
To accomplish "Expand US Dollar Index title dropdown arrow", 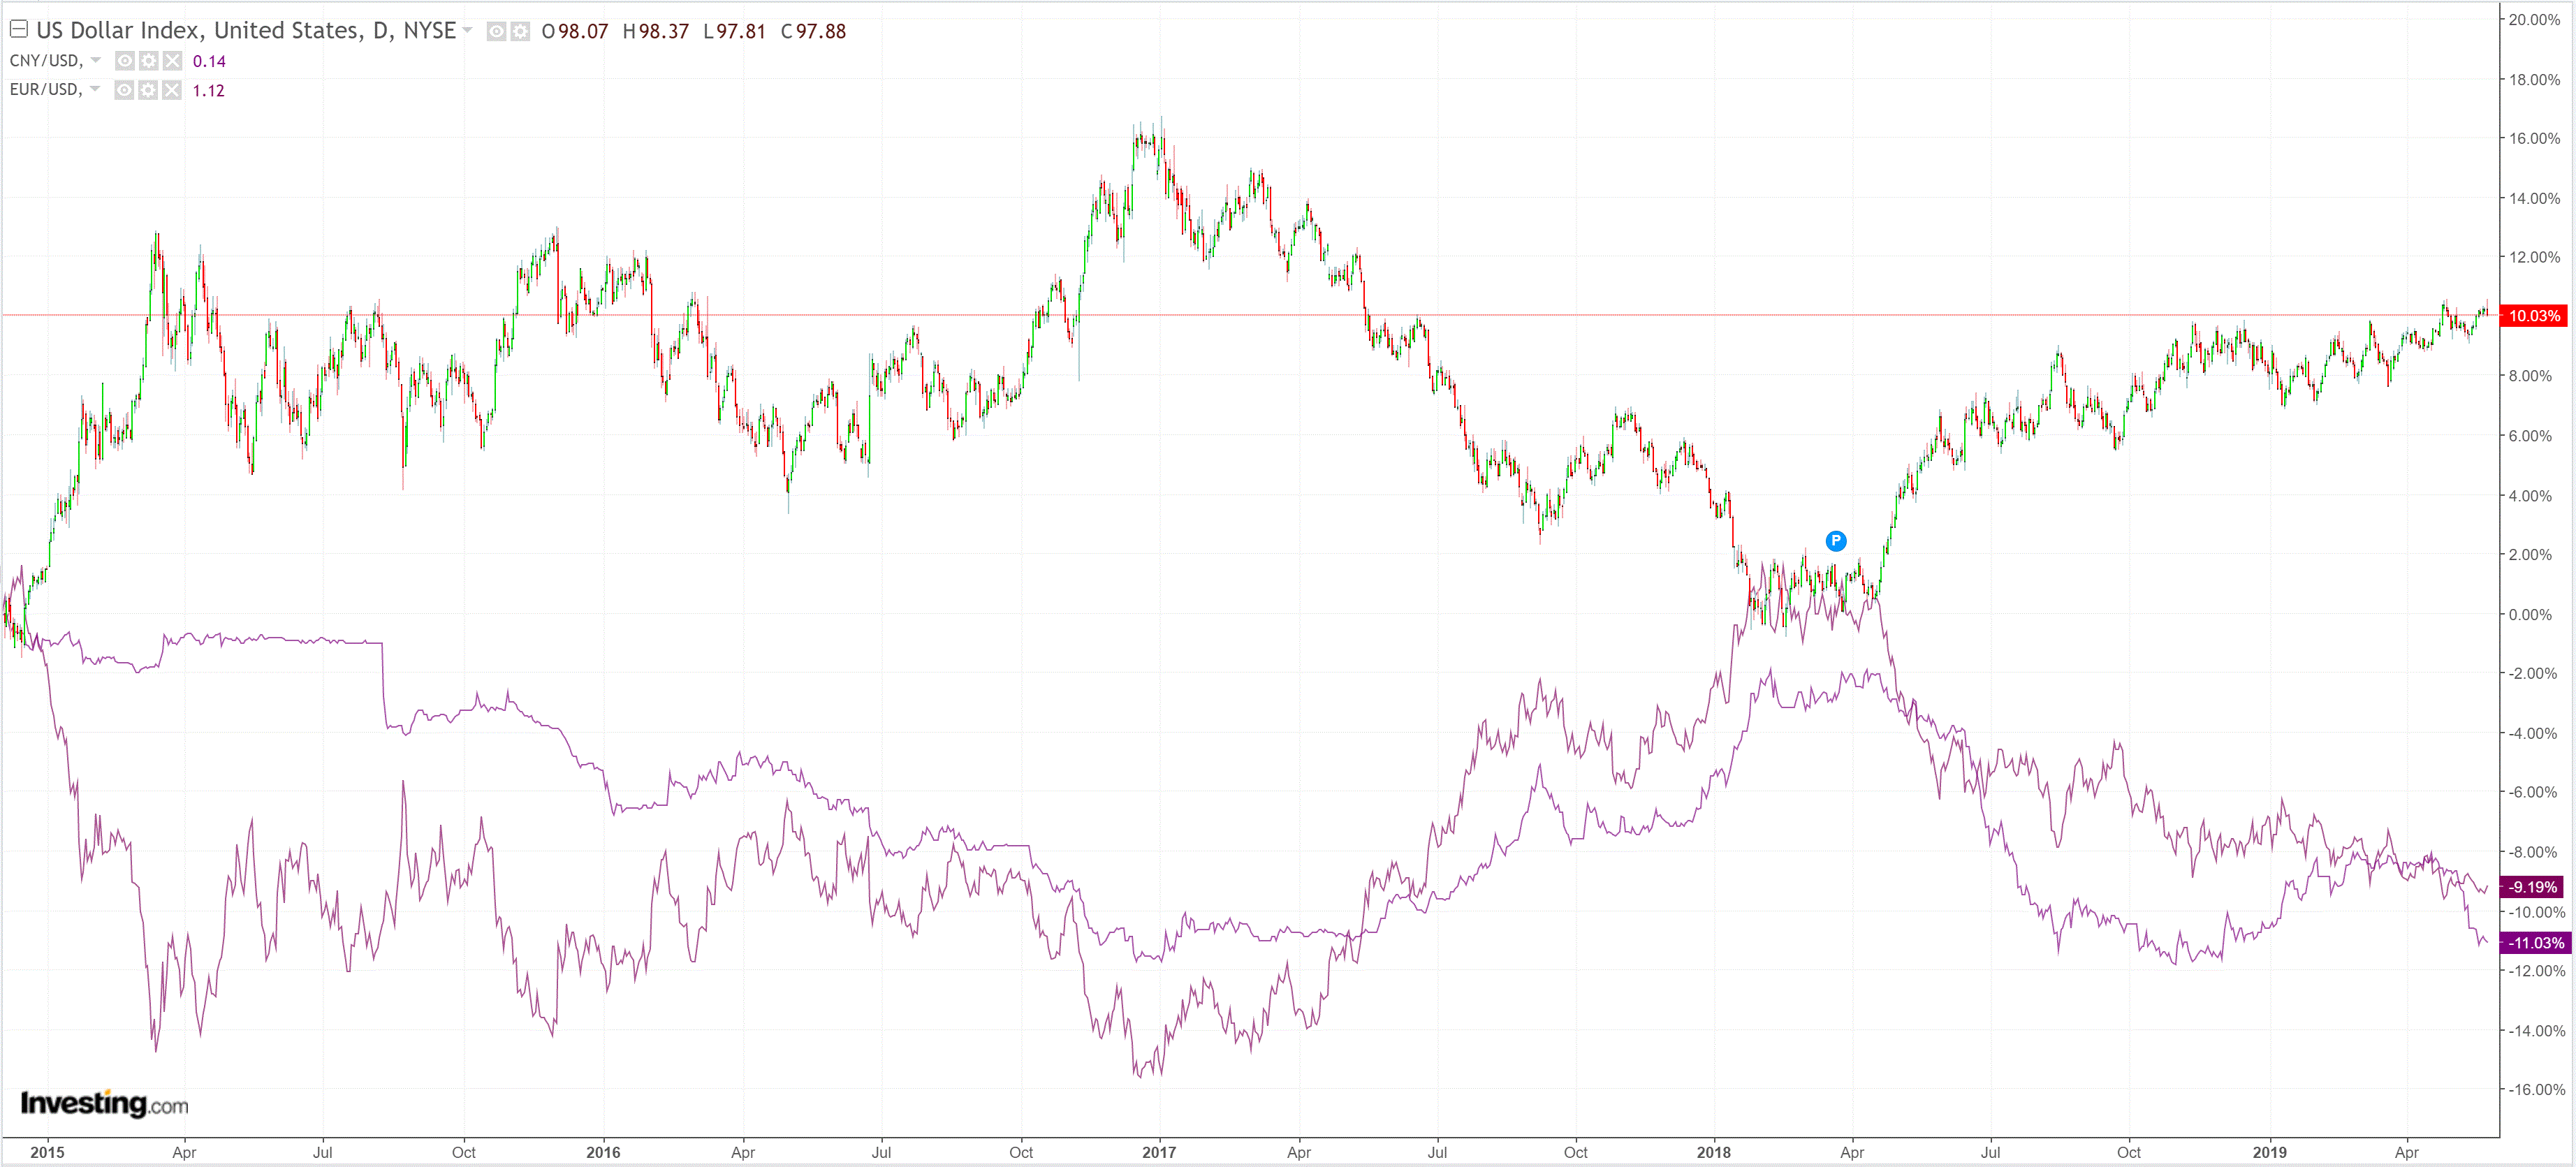I will coord(467,30).
